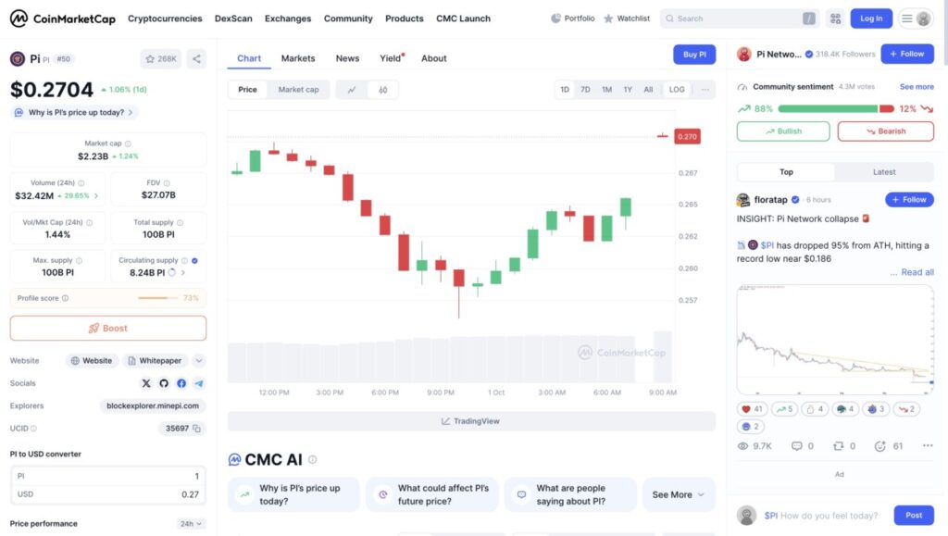
Task: Open the Markets tab
Action: 298,58
